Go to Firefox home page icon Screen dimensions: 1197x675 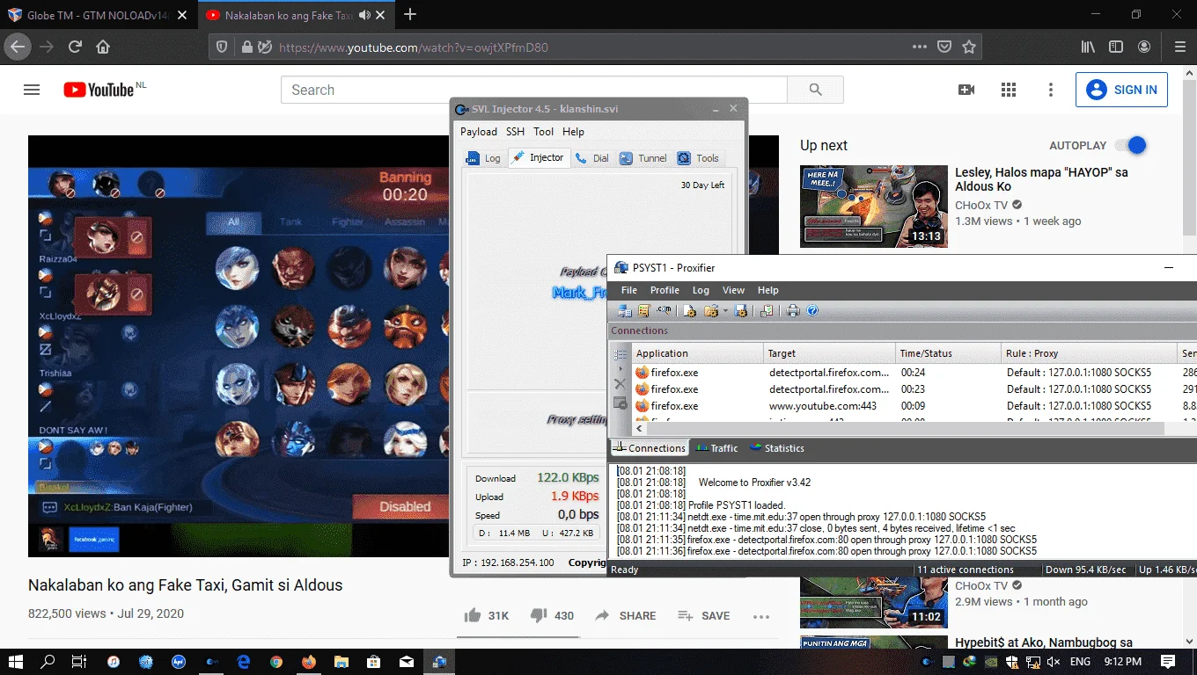103,47
